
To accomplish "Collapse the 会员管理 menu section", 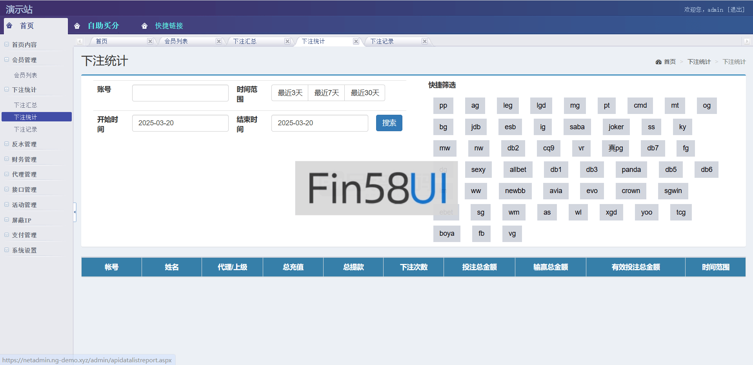I will click(24, 60).
